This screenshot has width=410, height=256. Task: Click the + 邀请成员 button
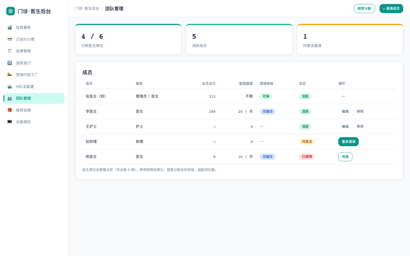(391, 9)
